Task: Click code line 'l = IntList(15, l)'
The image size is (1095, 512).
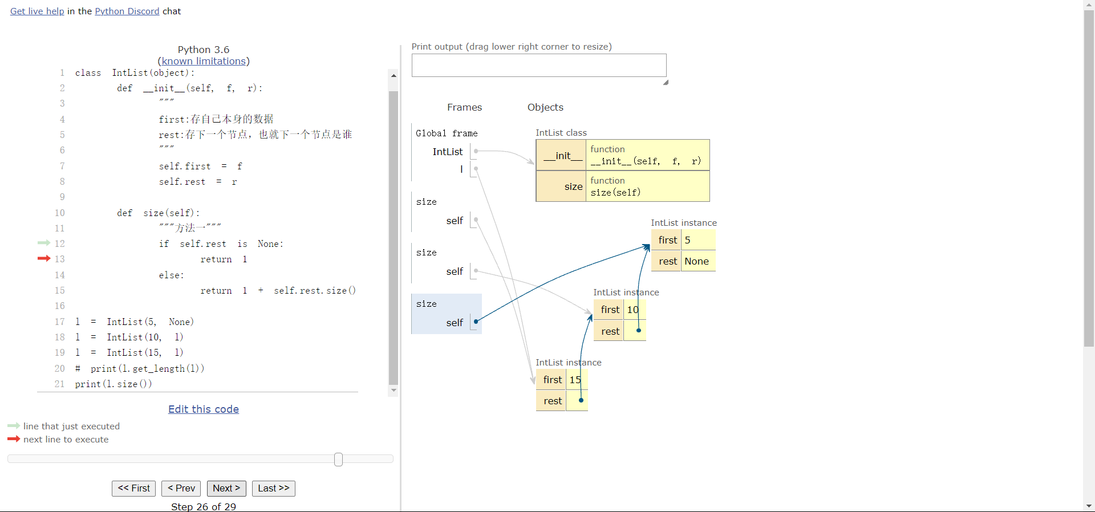Action: pyautogui.click(x=129, y=353)
